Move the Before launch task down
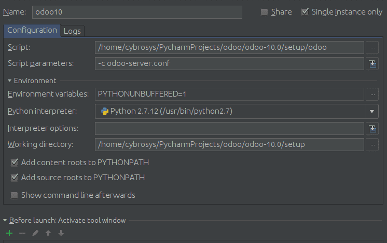This screenshot has height=243, width=387. point(61,234)
